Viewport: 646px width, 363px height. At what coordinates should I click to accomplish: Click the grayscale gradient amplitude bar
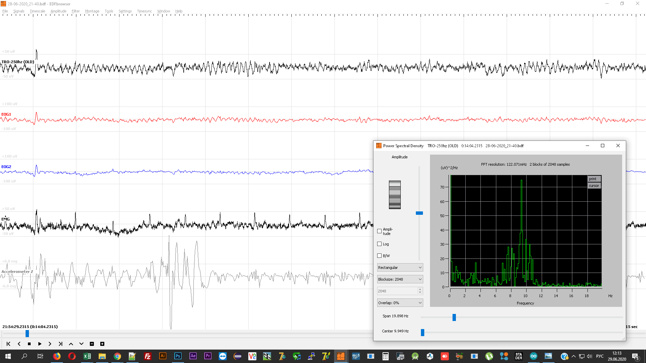click(x=395, y=195)
